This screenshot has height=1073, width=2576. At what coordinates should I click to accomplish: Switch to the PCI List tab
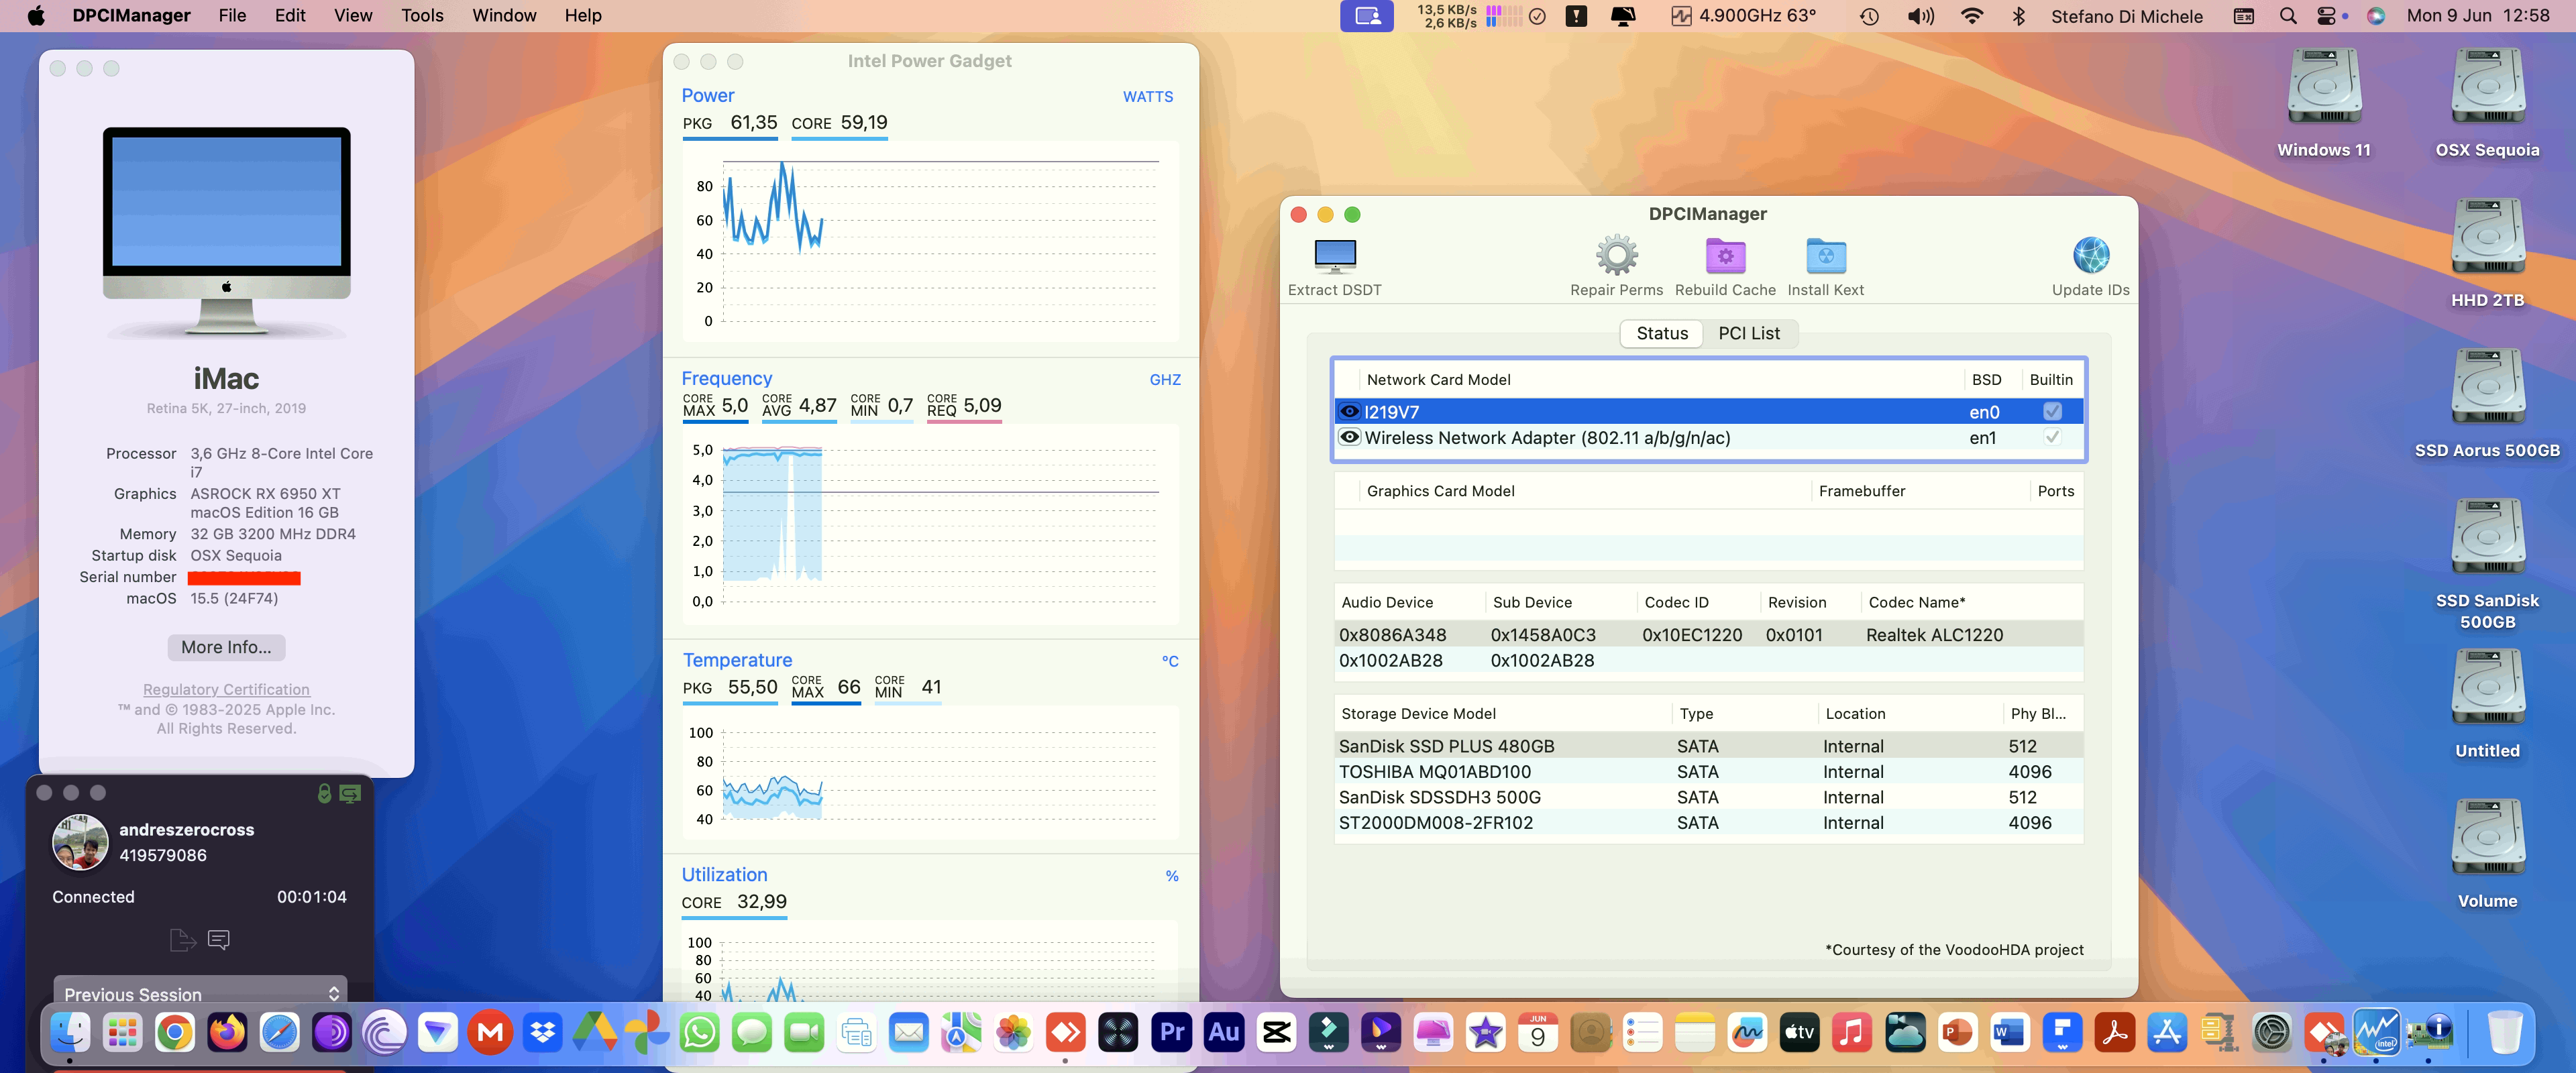[x=1749, y=333]
